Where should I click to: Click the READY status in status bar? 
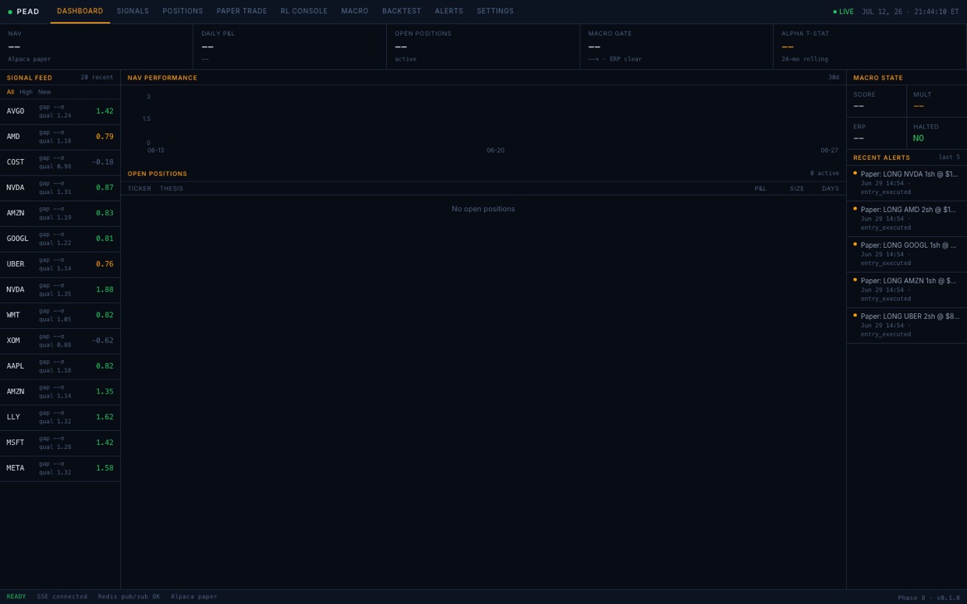[16, 597]
